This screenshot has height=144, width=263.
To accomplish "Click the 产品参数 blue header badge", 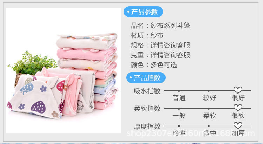I will (143, 12).
